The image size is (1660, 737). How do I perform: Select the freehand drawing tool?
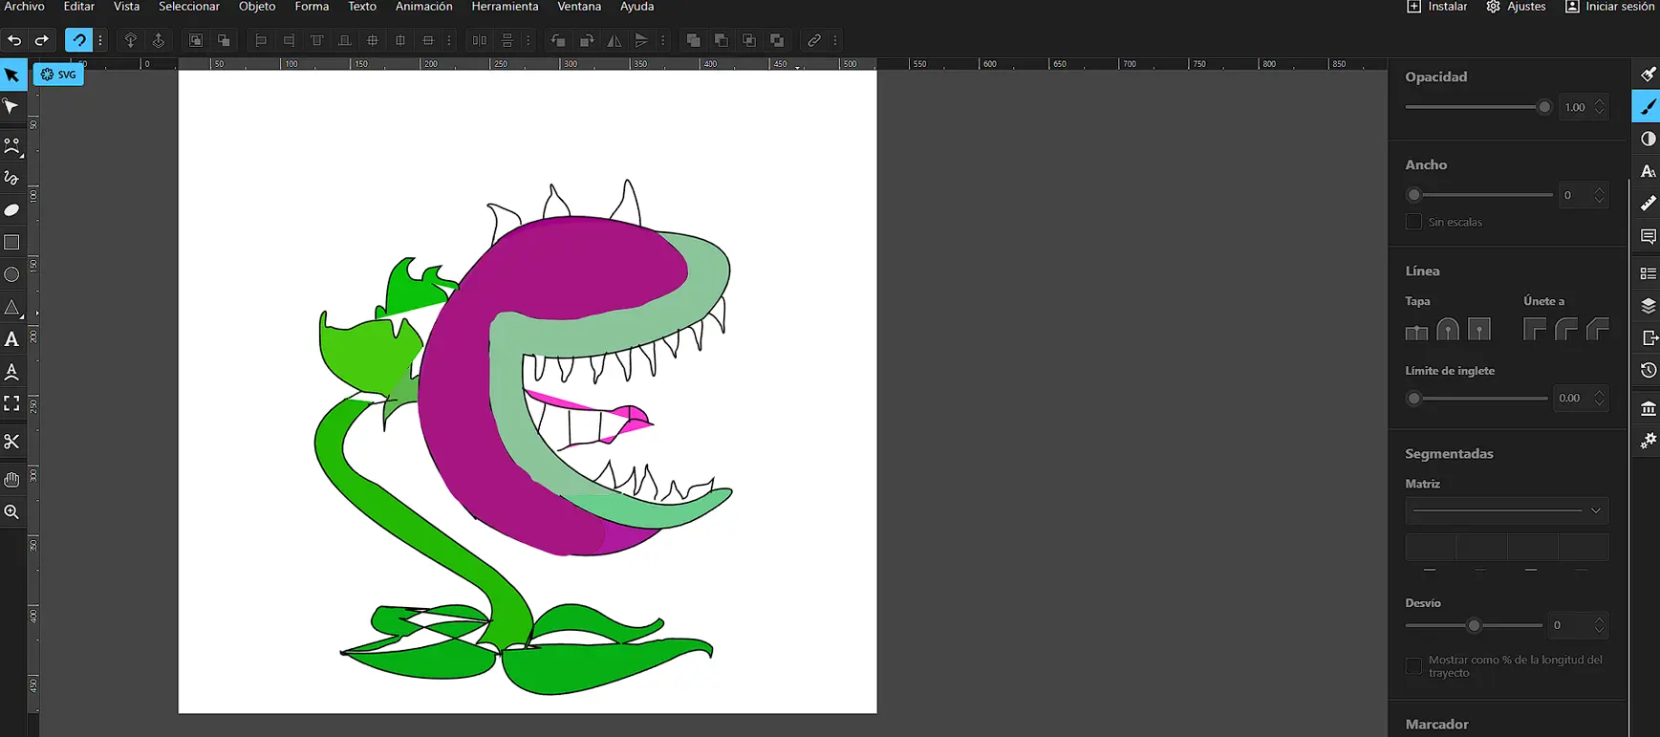[x=11, y=178]
